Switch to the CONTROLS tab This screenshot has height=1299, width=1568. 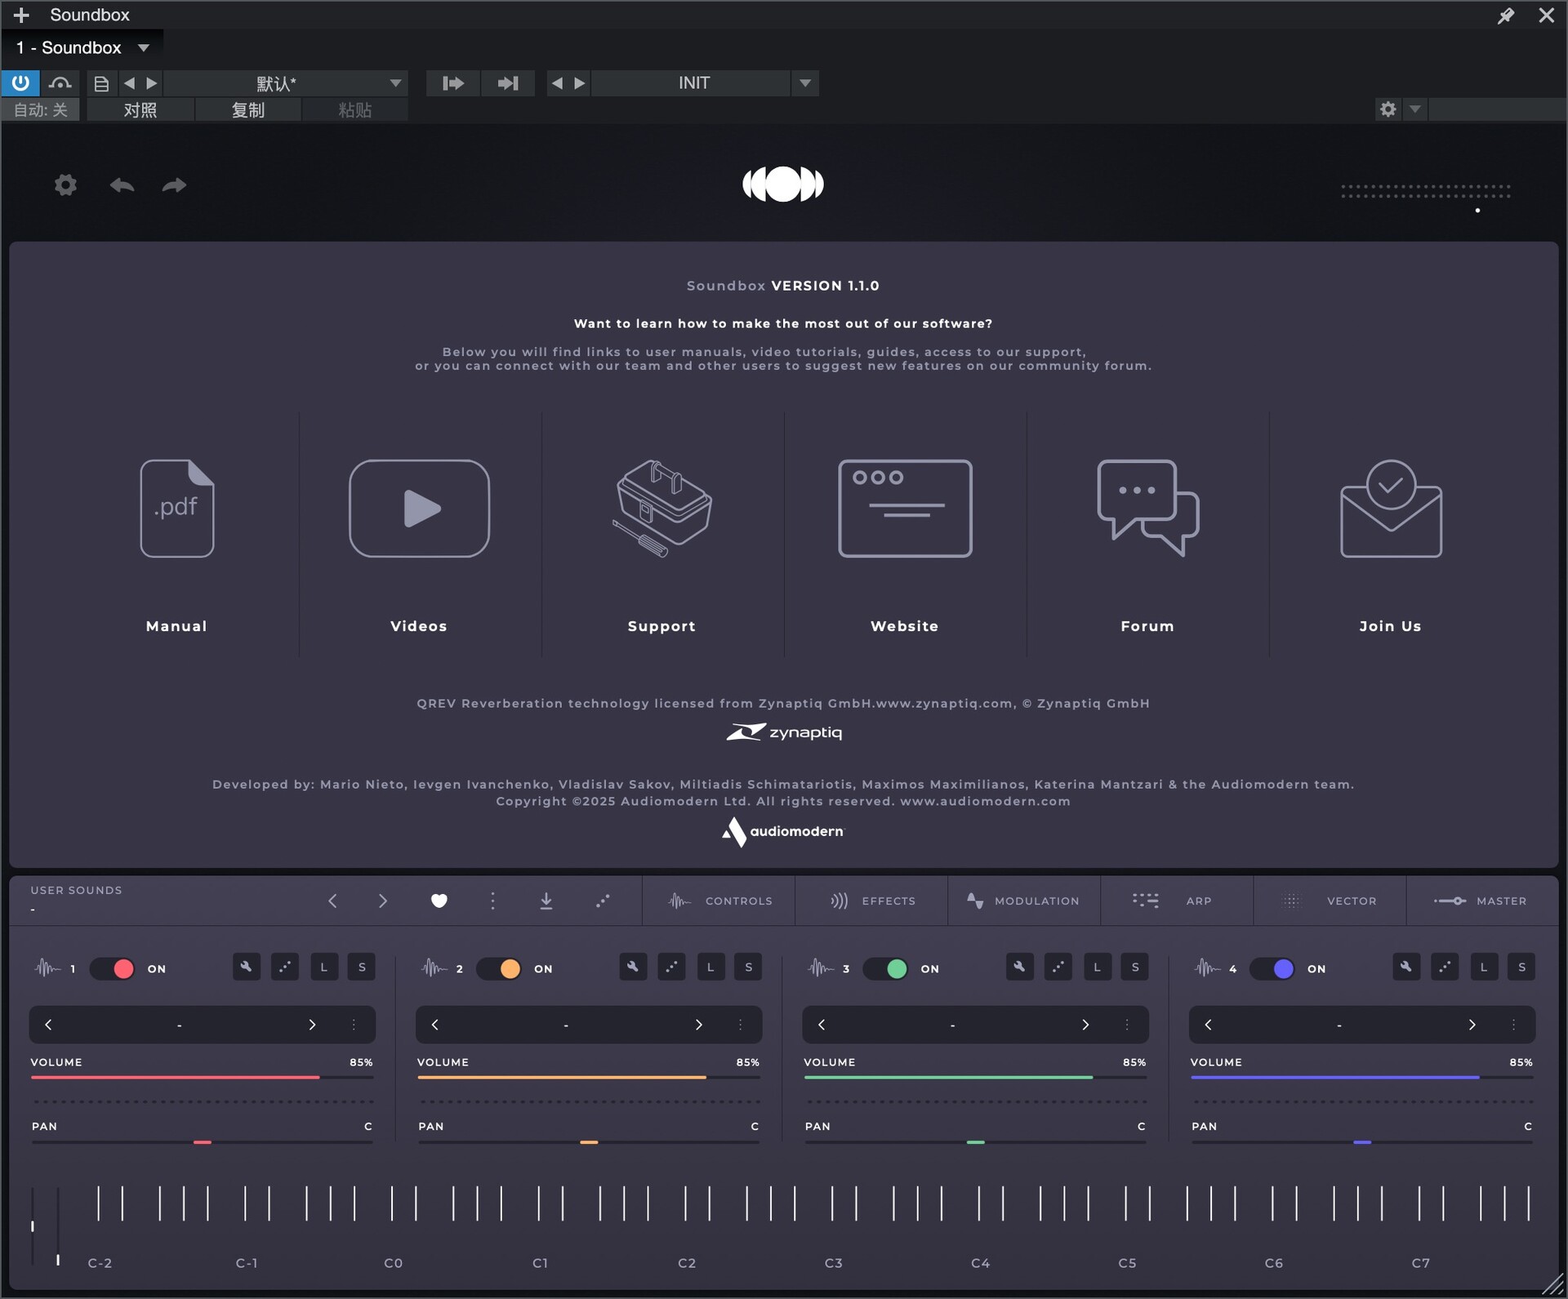point(719,901)
